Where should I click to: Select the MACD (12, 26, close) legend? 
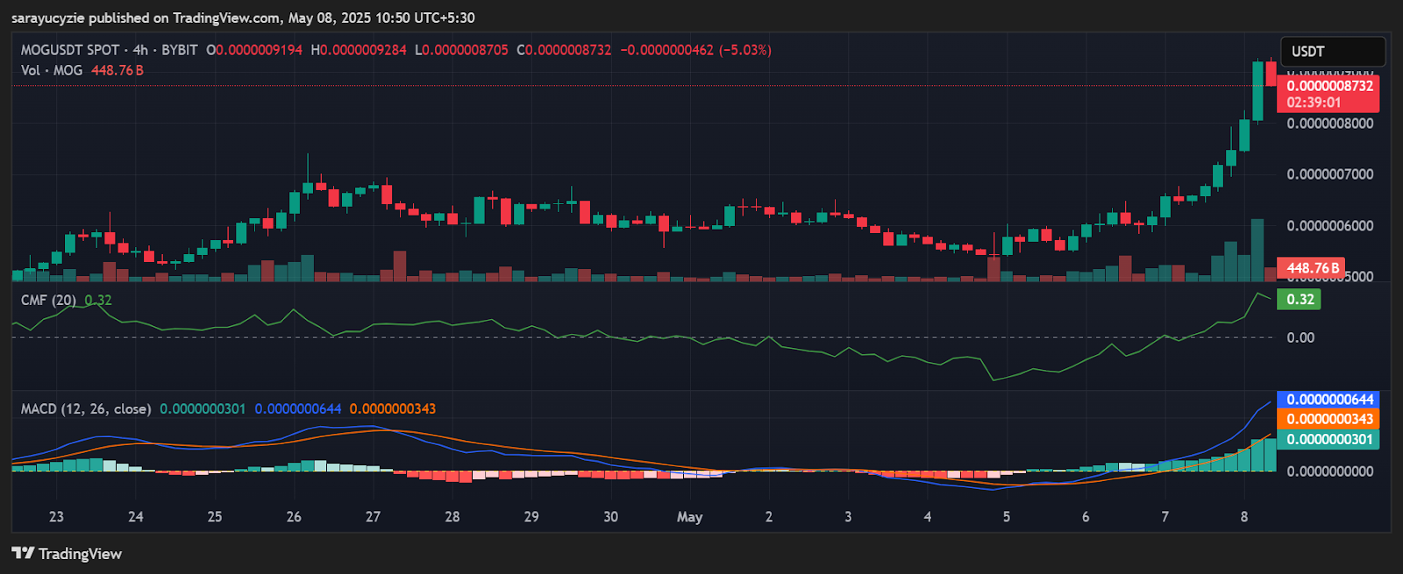click(86, 408)
